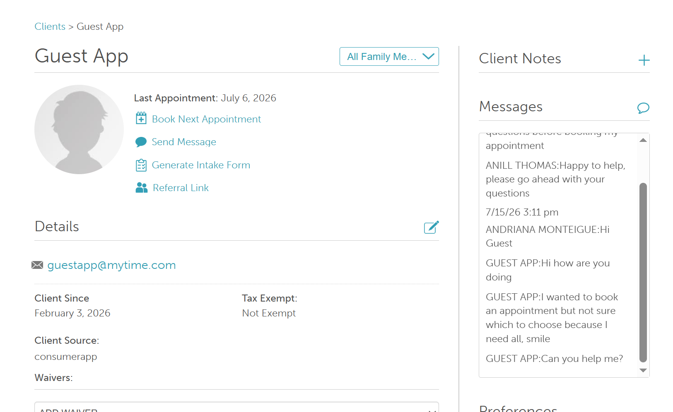
Task: Click the add Client Notes plus icon
Action: click(644, 60)
